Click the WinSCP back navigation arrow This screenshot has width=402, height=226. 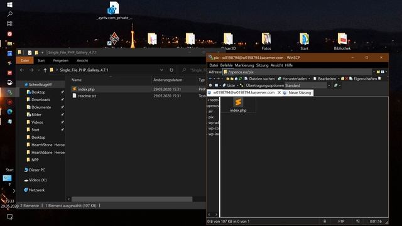click(x=210, y=78)
